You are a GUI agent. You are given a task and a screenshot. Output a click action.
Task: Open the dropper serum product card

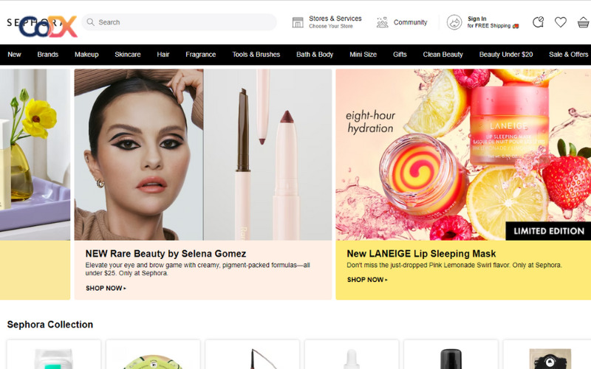(x=352, y=354)
